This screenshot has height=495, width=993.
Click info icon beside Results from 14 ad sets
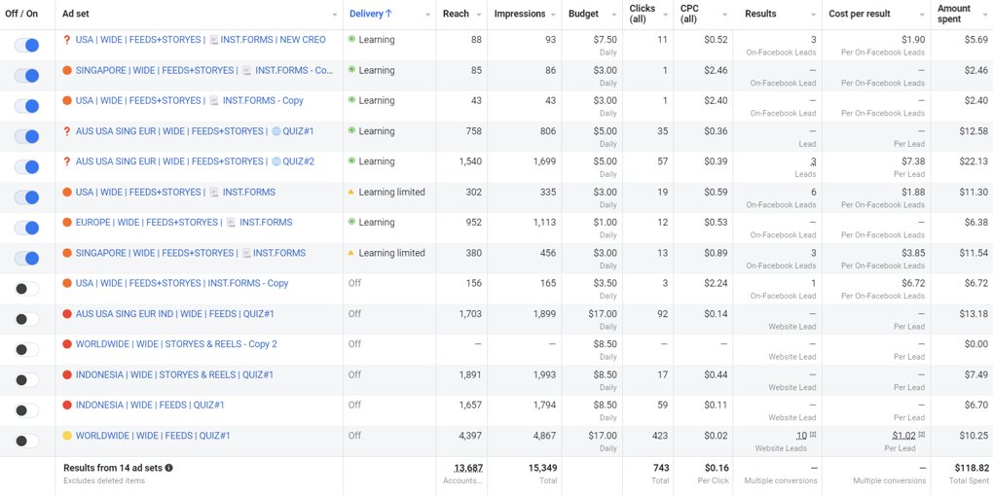coord(169,469)
